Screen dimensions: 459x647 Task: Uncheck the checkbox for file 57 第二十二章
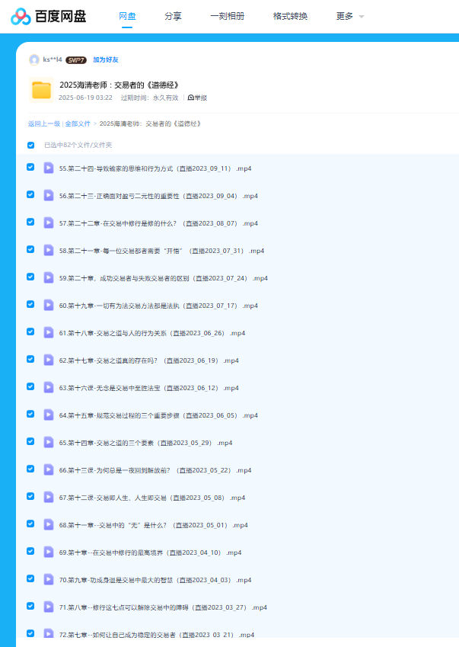tap(30, 223)
